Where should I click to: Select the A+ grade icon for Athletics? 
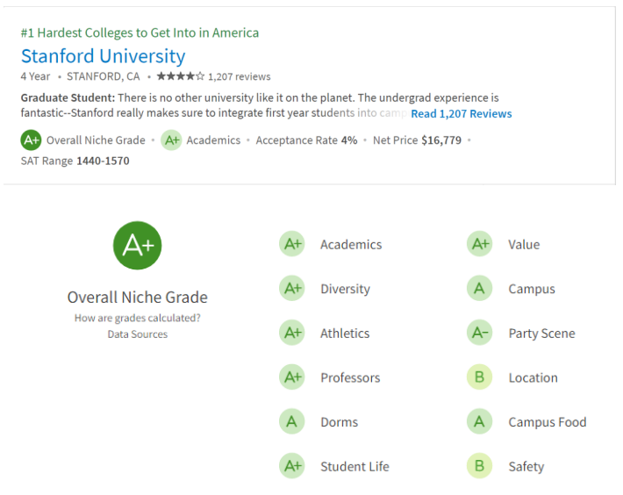(292, 333)
